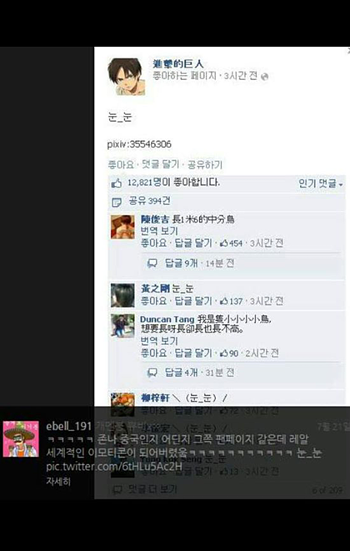Click 답글 달기 on the 137-likes comment
Screen dimensions: 350x551
click(x=193, y=301)
